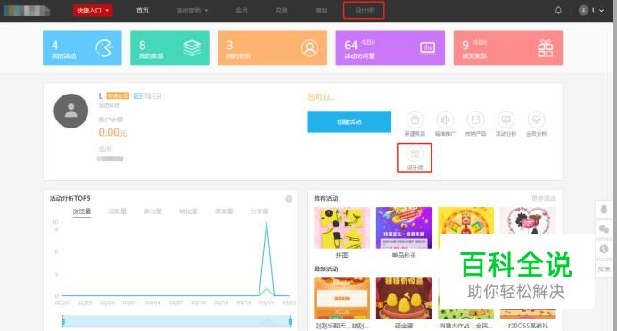This screenshot has width=617, height=331.
Task: Click help icon on 活动分析TOP5 panel
Action: [289, 199]
